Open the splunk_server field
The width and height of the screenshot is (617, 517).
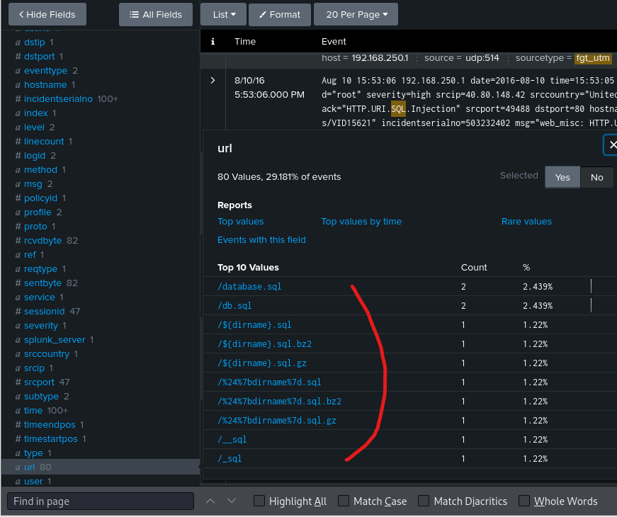tap(55, 339)
